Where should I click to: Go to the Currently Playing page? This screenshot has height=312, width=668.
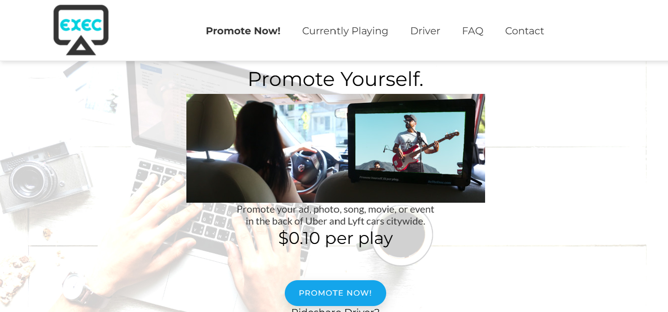pos(345,31)
